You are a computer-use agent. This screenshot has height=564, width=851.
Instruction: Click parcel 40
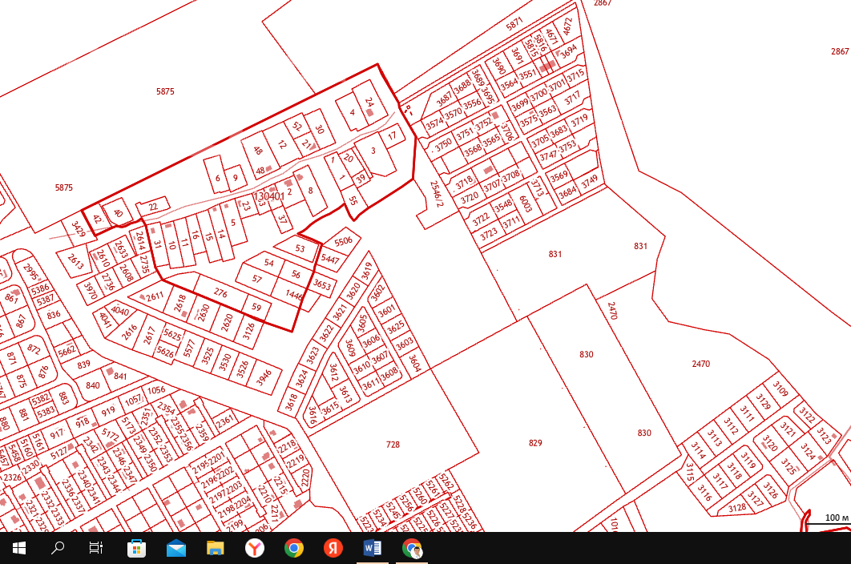click(118, 213)
